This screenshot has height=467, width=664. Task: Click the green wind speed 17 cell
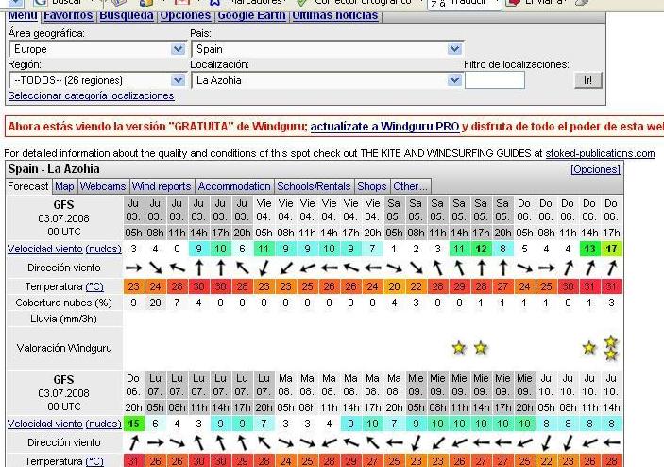[611, 249]
